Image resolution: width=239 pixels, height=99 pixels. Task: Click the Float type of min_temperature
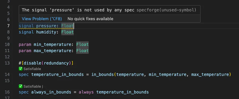83,44
